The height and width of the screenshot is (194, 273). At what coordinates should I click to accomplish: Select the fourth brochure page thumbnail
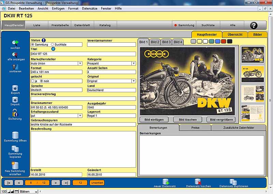click(x=253, y=113)
